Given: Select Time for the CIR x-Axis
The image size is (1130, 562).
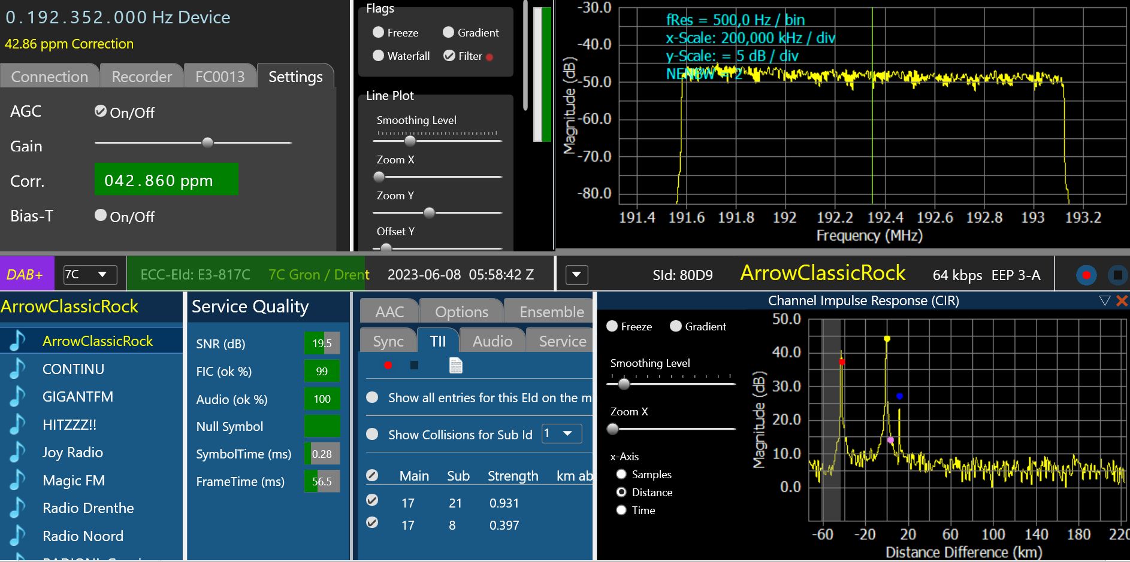Looking at the screenshot, I should pyautogui.click(x=621, y=510).
